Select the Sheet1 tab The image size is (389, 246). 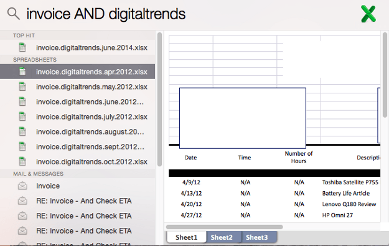coord(187,237)
